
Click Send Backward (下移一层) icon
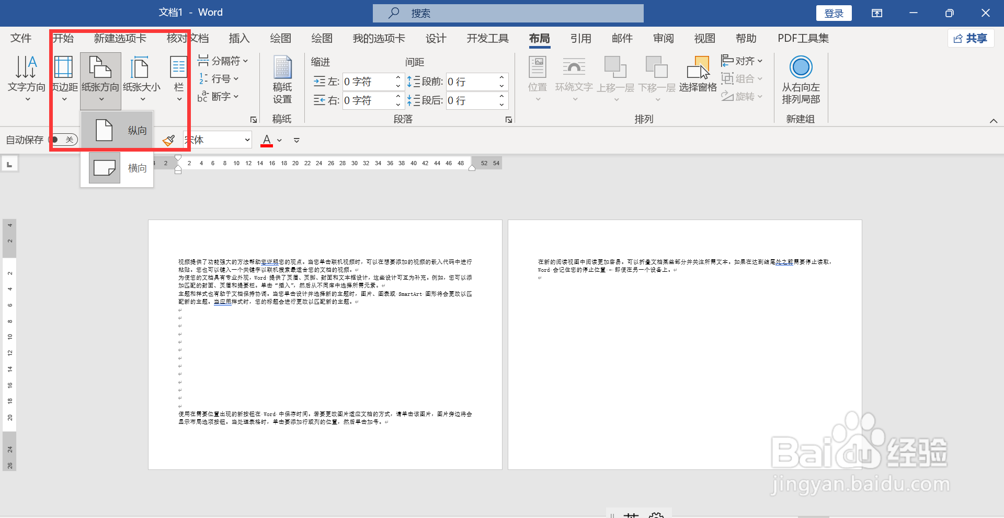pos(657,78)
